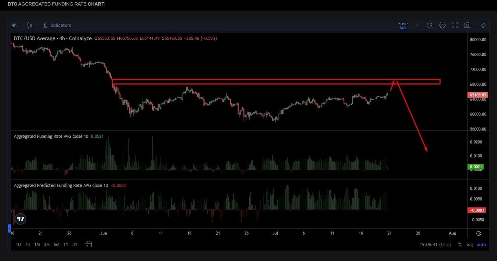Open the quick search icon
The width and height of the screenshot is (497, 261).
pyautogui.click(x=429, y=25)
